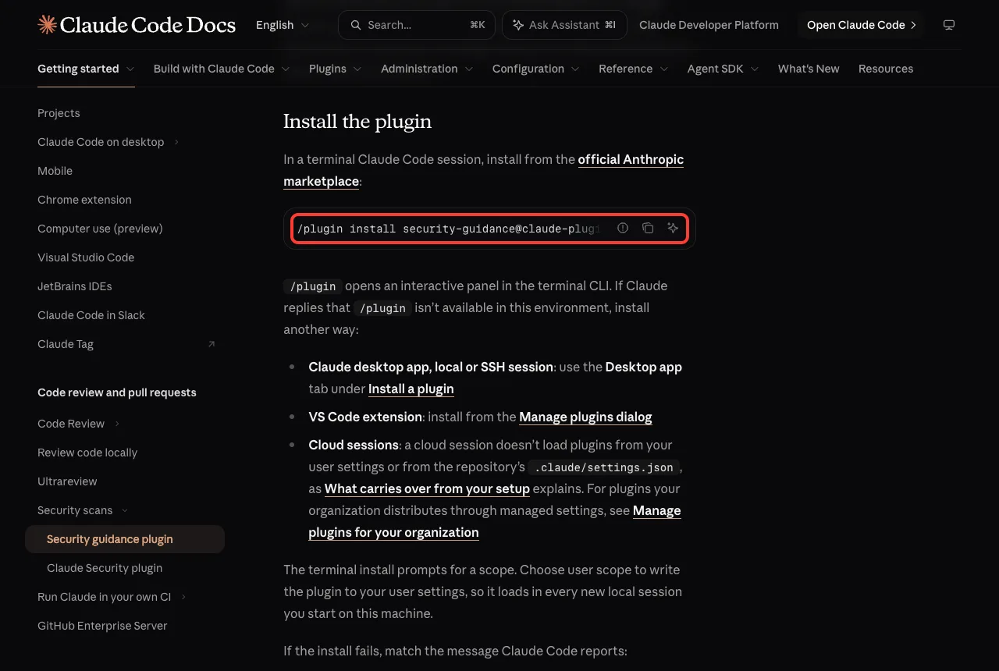
Task: Expand the Reference dropdown menu
Action: pos(634,69)
